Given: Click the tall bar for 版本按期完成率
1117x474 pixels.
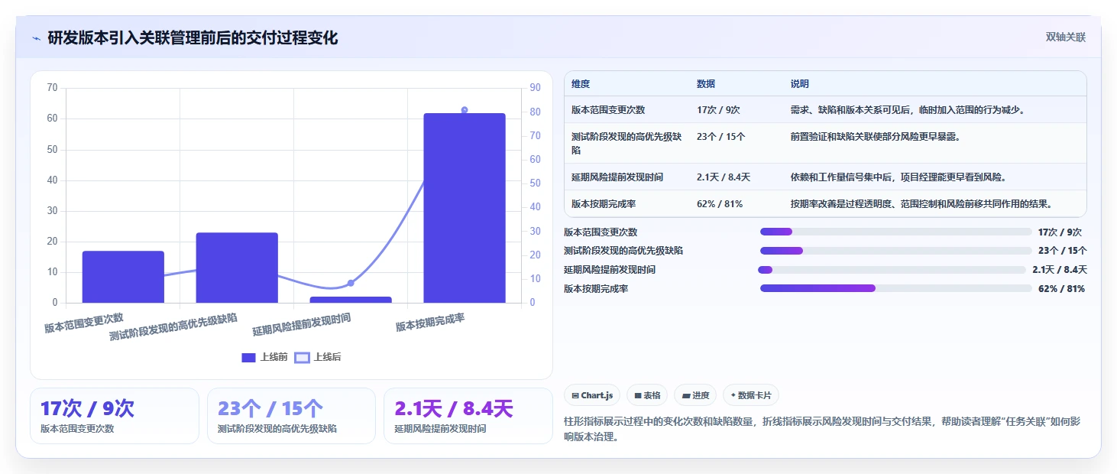Looking at the screenshot, I should pyautogui.click(x=465, y=208).
